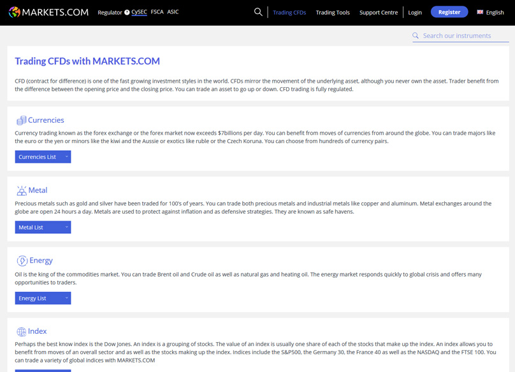The image size is (515, 372).
Task: Open search with the header magnifier icon
Action: pyautogui.click(x=258, y=12)
